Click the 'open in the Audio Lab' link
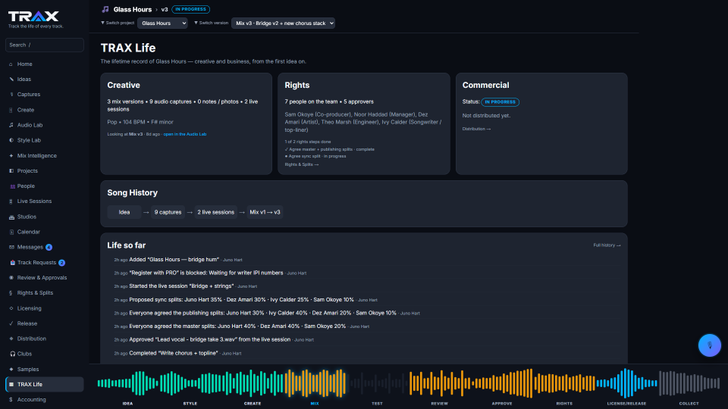 click(185, 134)
